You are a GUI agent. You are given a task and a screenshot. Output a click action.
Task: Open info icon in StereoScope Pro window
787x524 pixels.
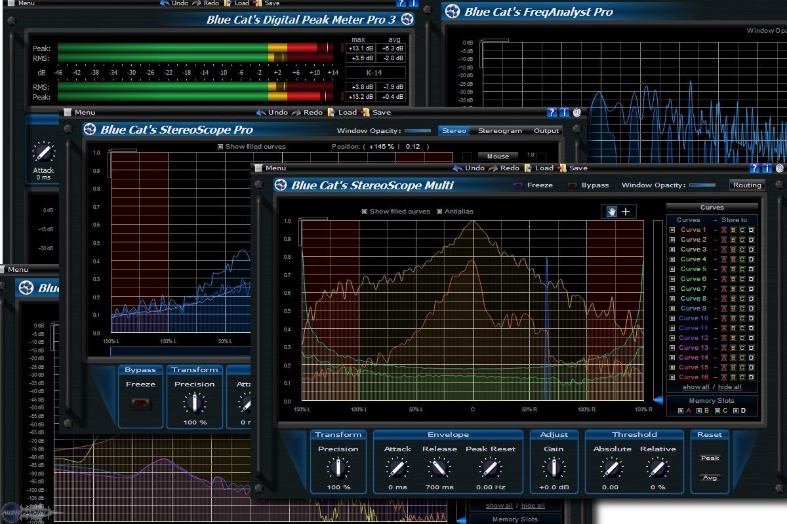pyautogui.click(x=565, y=113)
